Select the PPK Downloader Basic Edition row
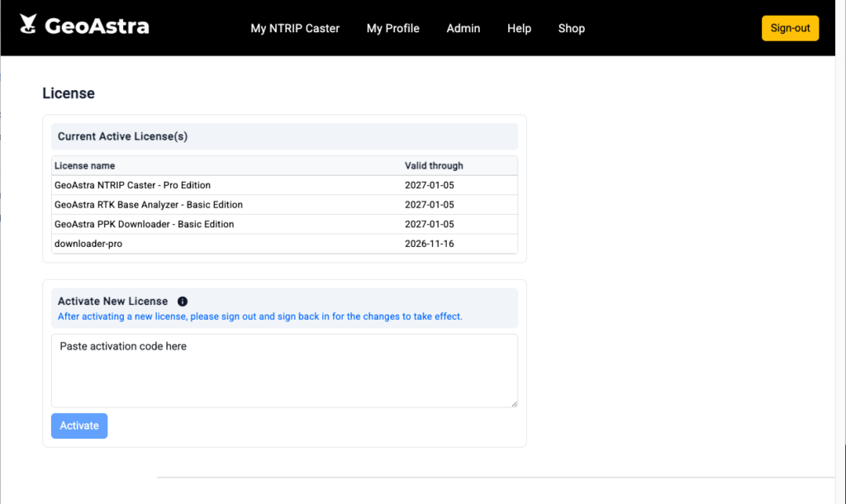Screen dimensions: 846x504 tap(144, 224)
